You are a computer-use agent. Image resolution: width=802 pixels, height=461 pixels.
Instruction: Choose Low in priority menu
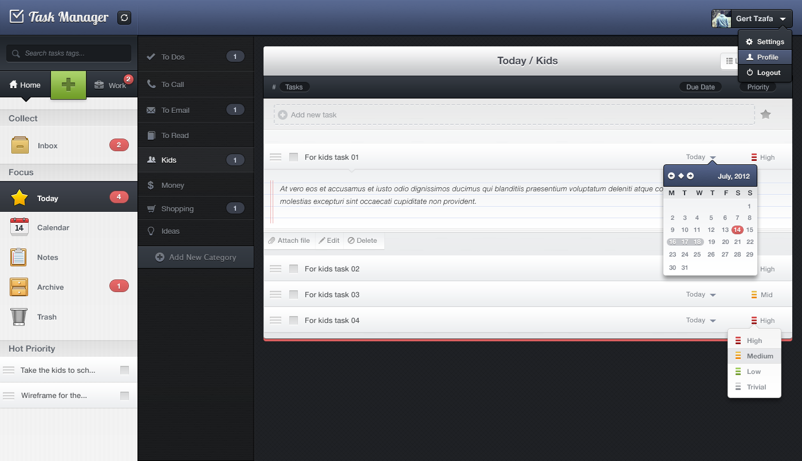[754, 372]
